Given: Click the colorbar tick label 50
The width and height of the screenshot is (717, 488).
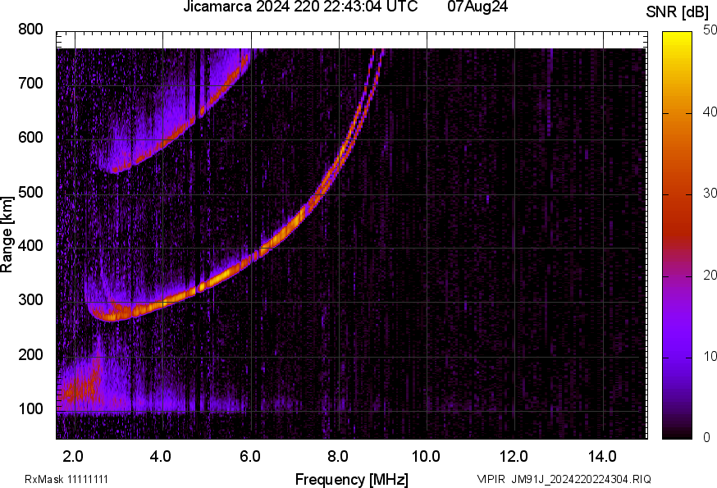Looking at the screenshot, I should tap(710, 30).
